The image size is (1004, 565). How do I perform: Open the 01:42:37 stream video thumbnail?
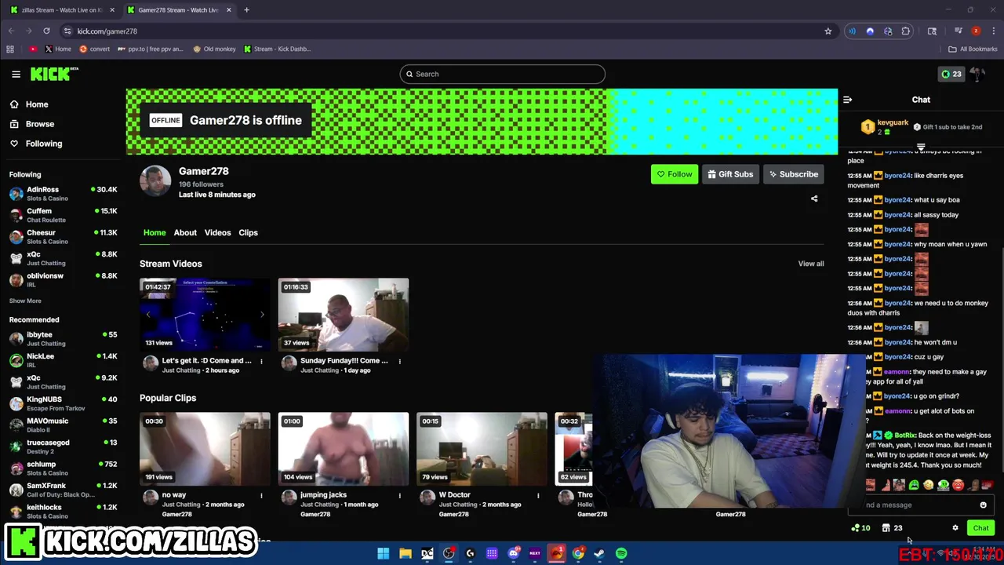(205, 315)
